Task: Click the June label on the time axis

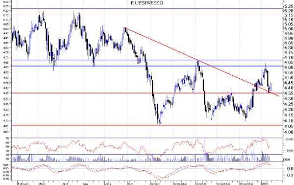Action: click(108, 184)
